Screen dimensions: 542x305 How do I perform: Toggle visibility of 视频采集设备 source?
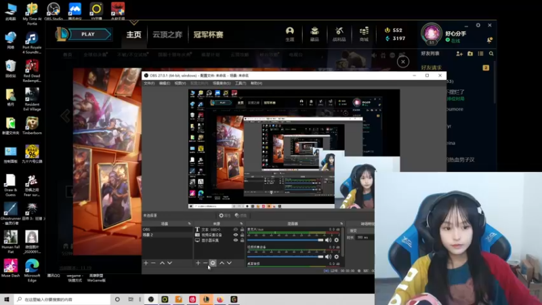click(236, 235)
